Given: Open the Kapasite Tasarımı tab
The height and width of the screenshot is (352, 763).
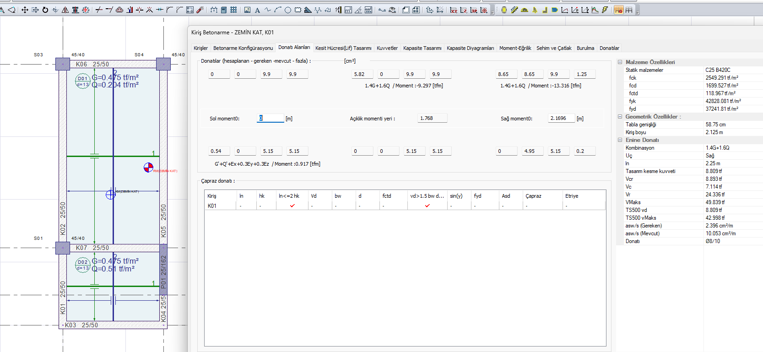Looking at the screenshot, I should (x=422, y=48).
